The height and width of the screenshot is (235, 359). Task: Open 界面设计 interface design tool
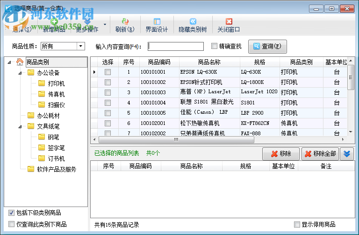coord(157,25)
